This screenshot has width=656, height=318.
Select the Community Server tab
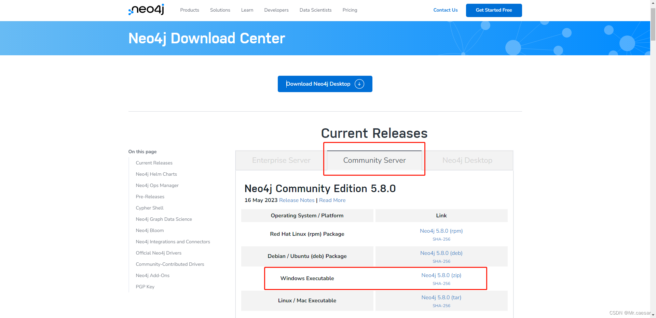tap(374, 160)
